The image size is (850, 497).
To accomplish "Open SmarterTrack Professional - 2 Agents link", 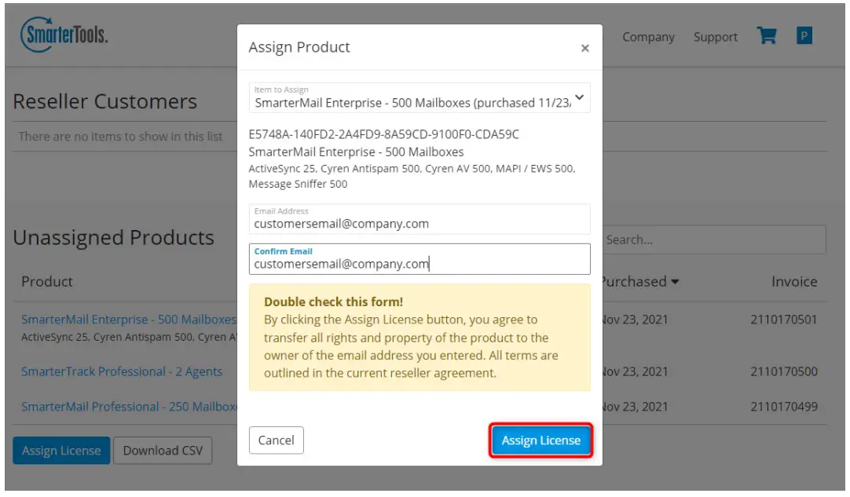I will [122, 371].
